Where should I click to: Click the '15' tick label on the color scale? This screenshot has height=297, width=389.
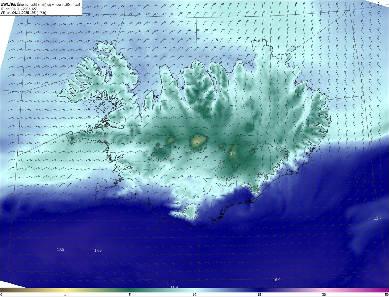(259, 295)
